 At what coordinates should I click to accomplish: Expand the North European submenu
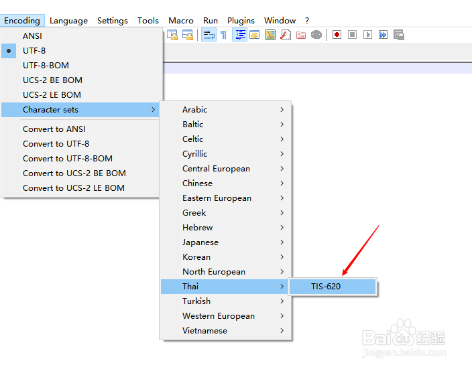(225, 272)
